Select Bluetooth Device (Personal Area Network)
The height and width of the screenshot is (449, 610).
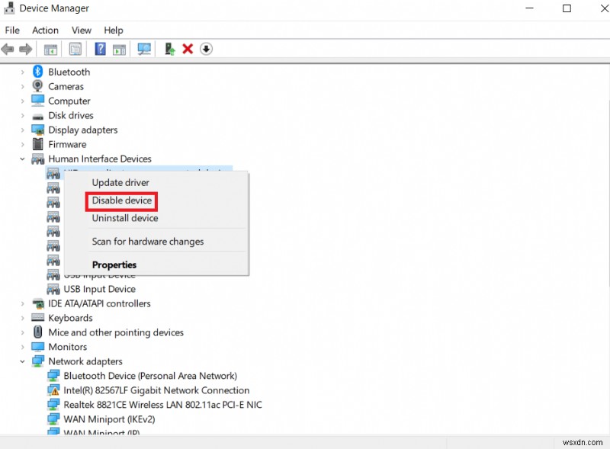coord(150,376)
